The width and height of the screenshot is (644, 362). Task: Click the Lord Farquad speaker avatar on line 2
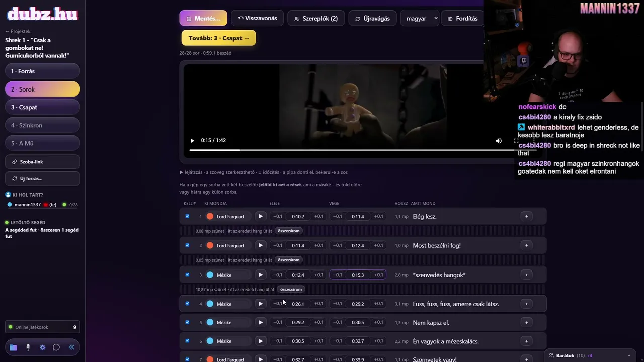(x=210, y=245)
